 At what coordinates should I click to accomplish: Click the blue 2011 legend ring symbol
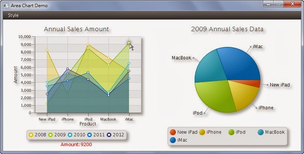pyautogui.click(x=90, y=135)
